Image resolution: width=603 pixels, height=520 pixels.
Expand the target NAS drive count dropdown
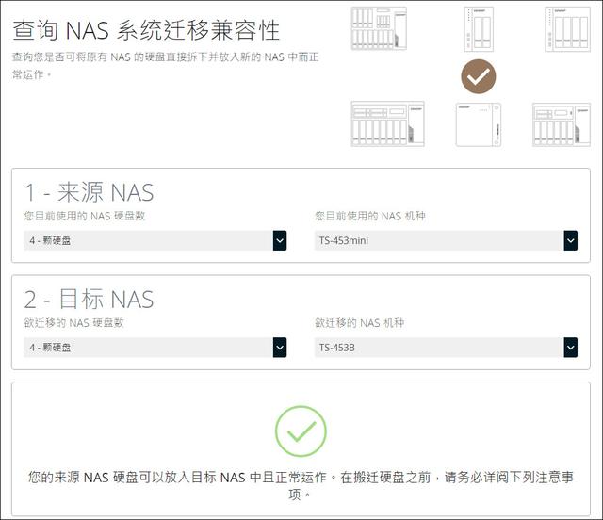[x=155, y=348]
